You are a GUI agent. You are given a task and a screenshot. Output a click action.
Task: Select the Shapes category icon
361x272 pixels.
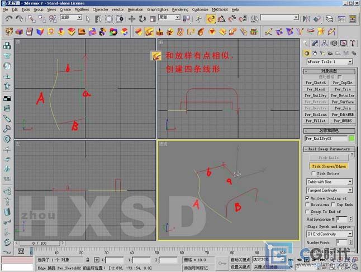pos(315,54)
